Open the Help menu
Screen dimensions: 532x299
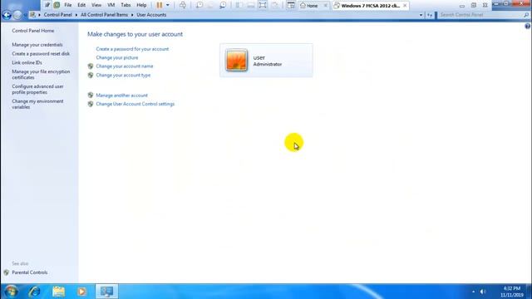(x=141, y=5)
